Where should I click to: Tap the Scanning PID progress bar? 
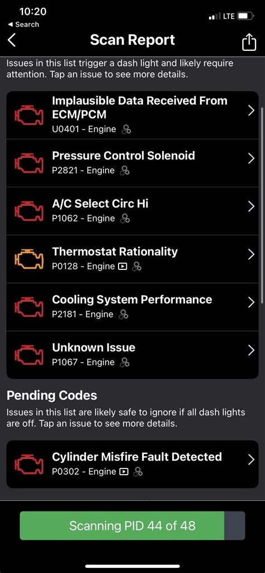coord(132,526)
